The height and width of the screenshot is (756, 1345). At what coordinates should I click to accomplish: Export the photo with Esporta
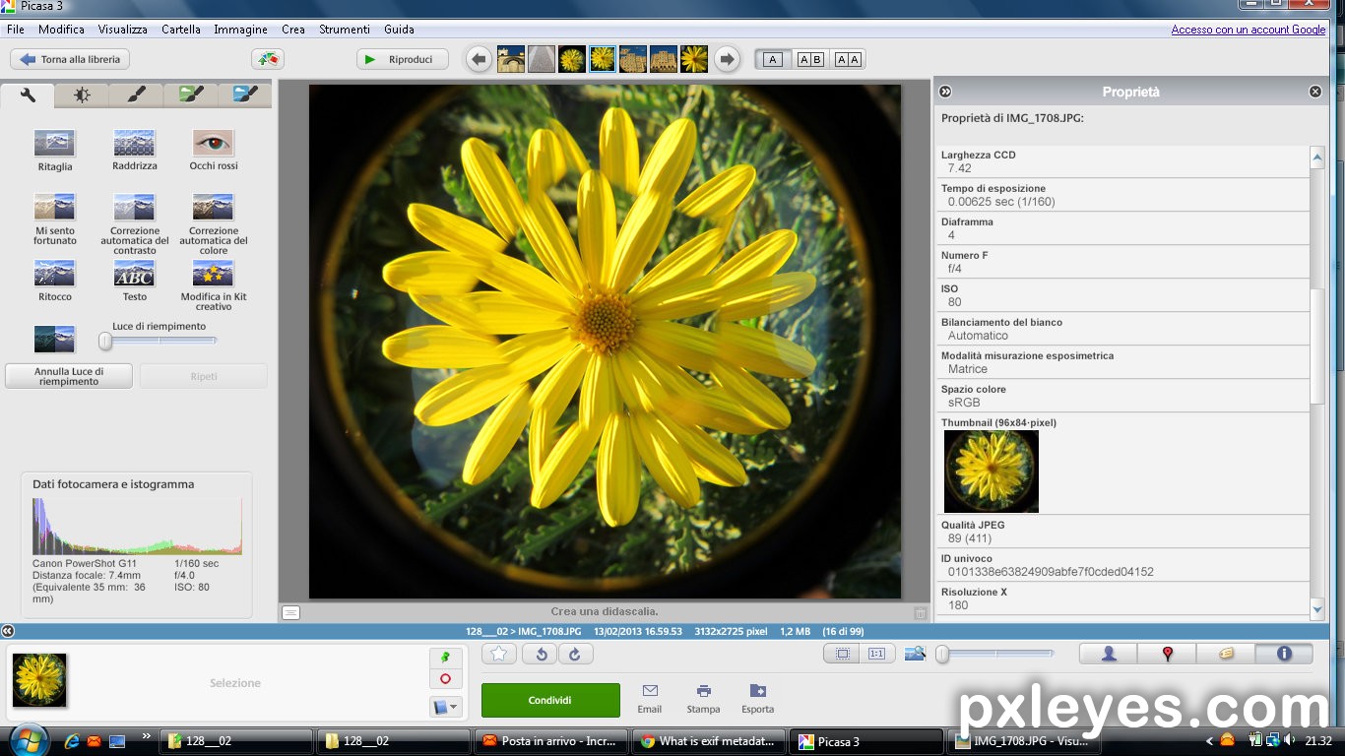(x=757, y=698)
